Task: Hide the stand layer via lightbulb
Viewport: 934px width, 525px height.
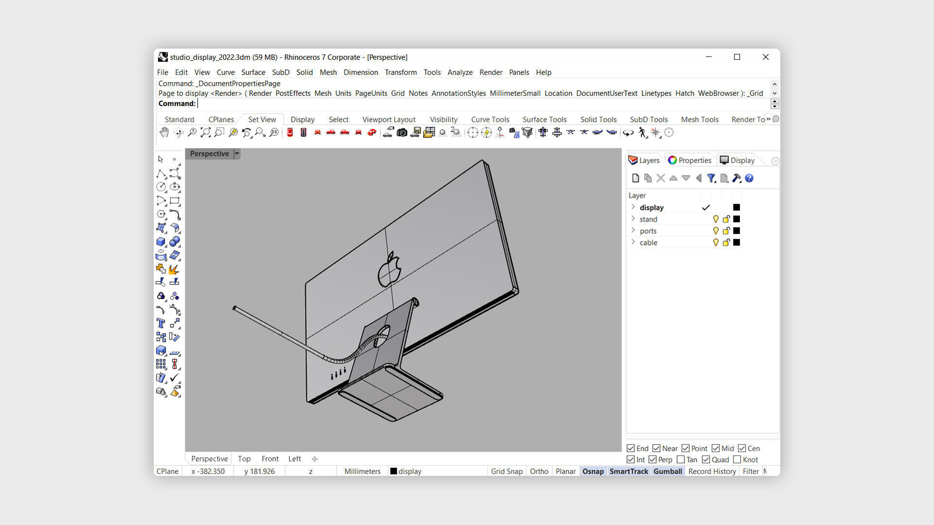Action: coord(716,219)
